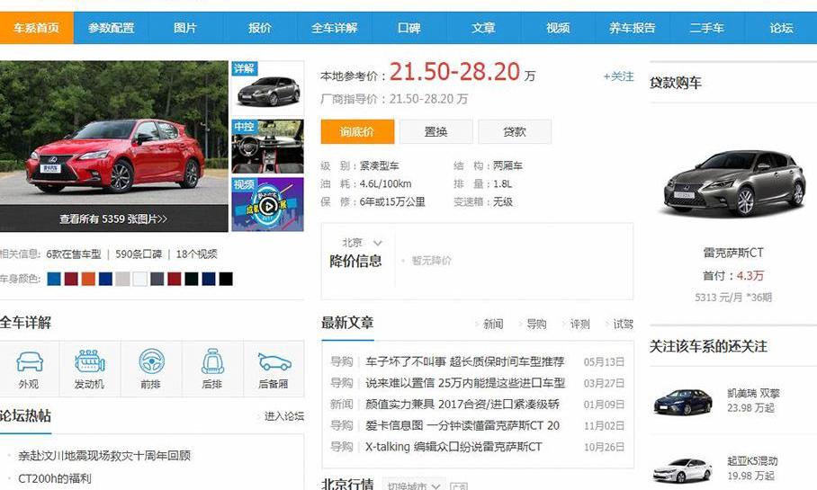Switch to 报价 tab

[x=260, y=28]
